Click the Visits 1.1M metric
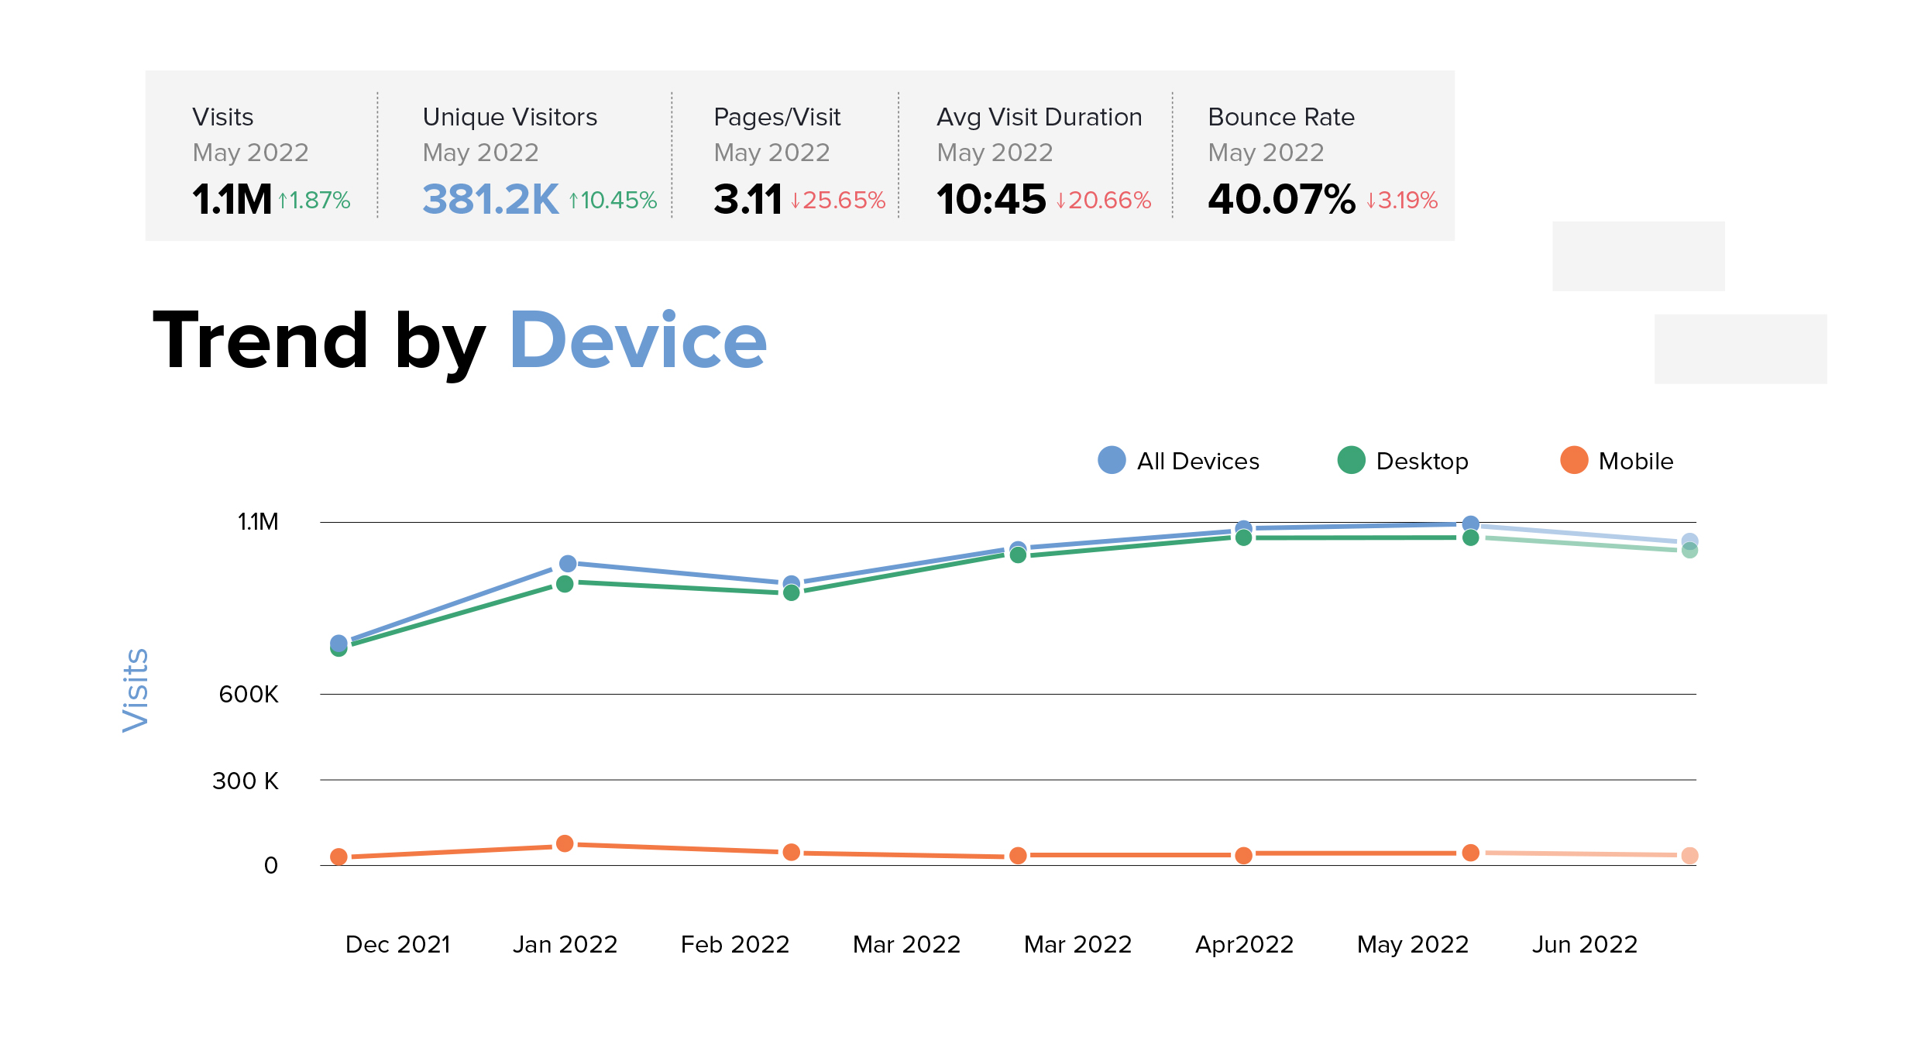 [232, 199]
